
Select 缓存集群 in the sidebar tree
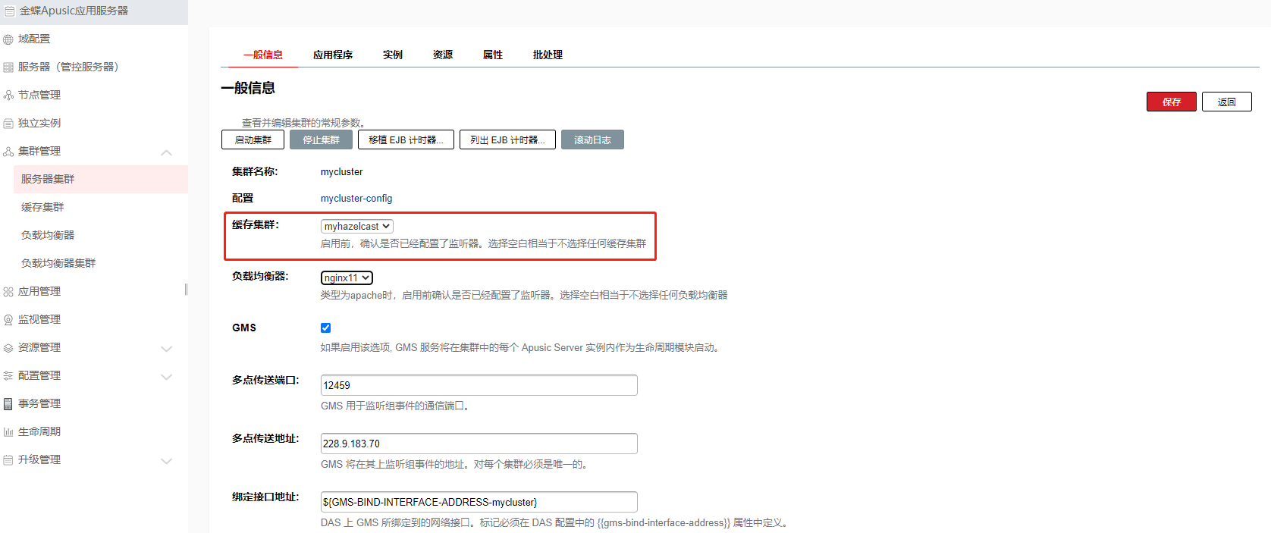[42, 207]
